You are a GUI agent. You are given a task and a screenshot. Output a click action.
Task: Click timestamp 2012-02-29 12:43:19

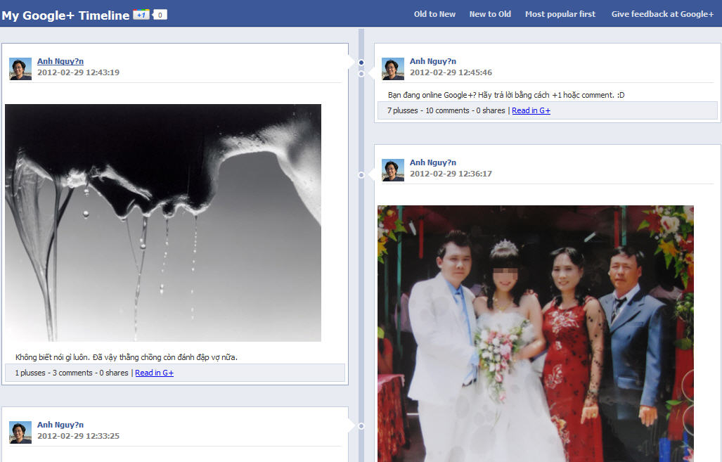click(78, 72)
